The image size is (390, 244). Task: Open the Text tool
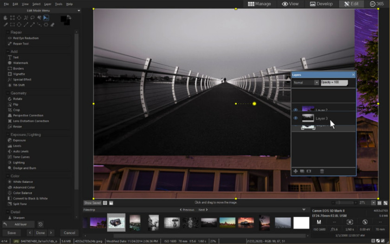pos(13,57)
